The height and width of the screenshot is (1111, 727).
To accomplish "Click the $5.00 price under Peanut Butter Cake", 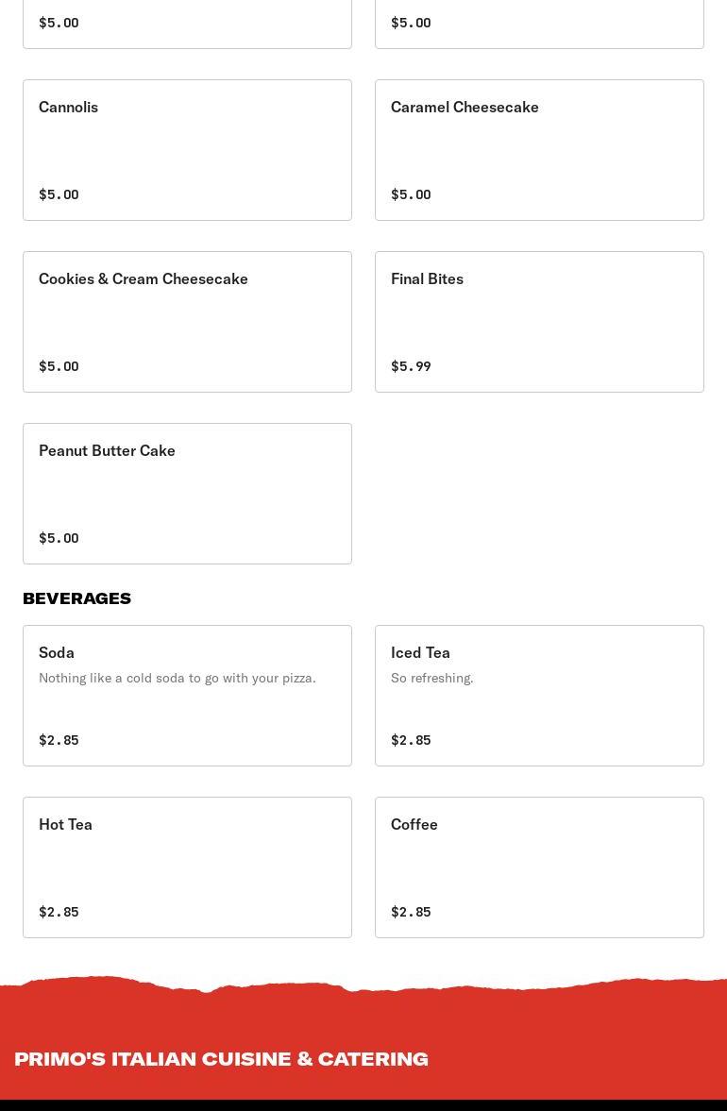I will (59, 538).
